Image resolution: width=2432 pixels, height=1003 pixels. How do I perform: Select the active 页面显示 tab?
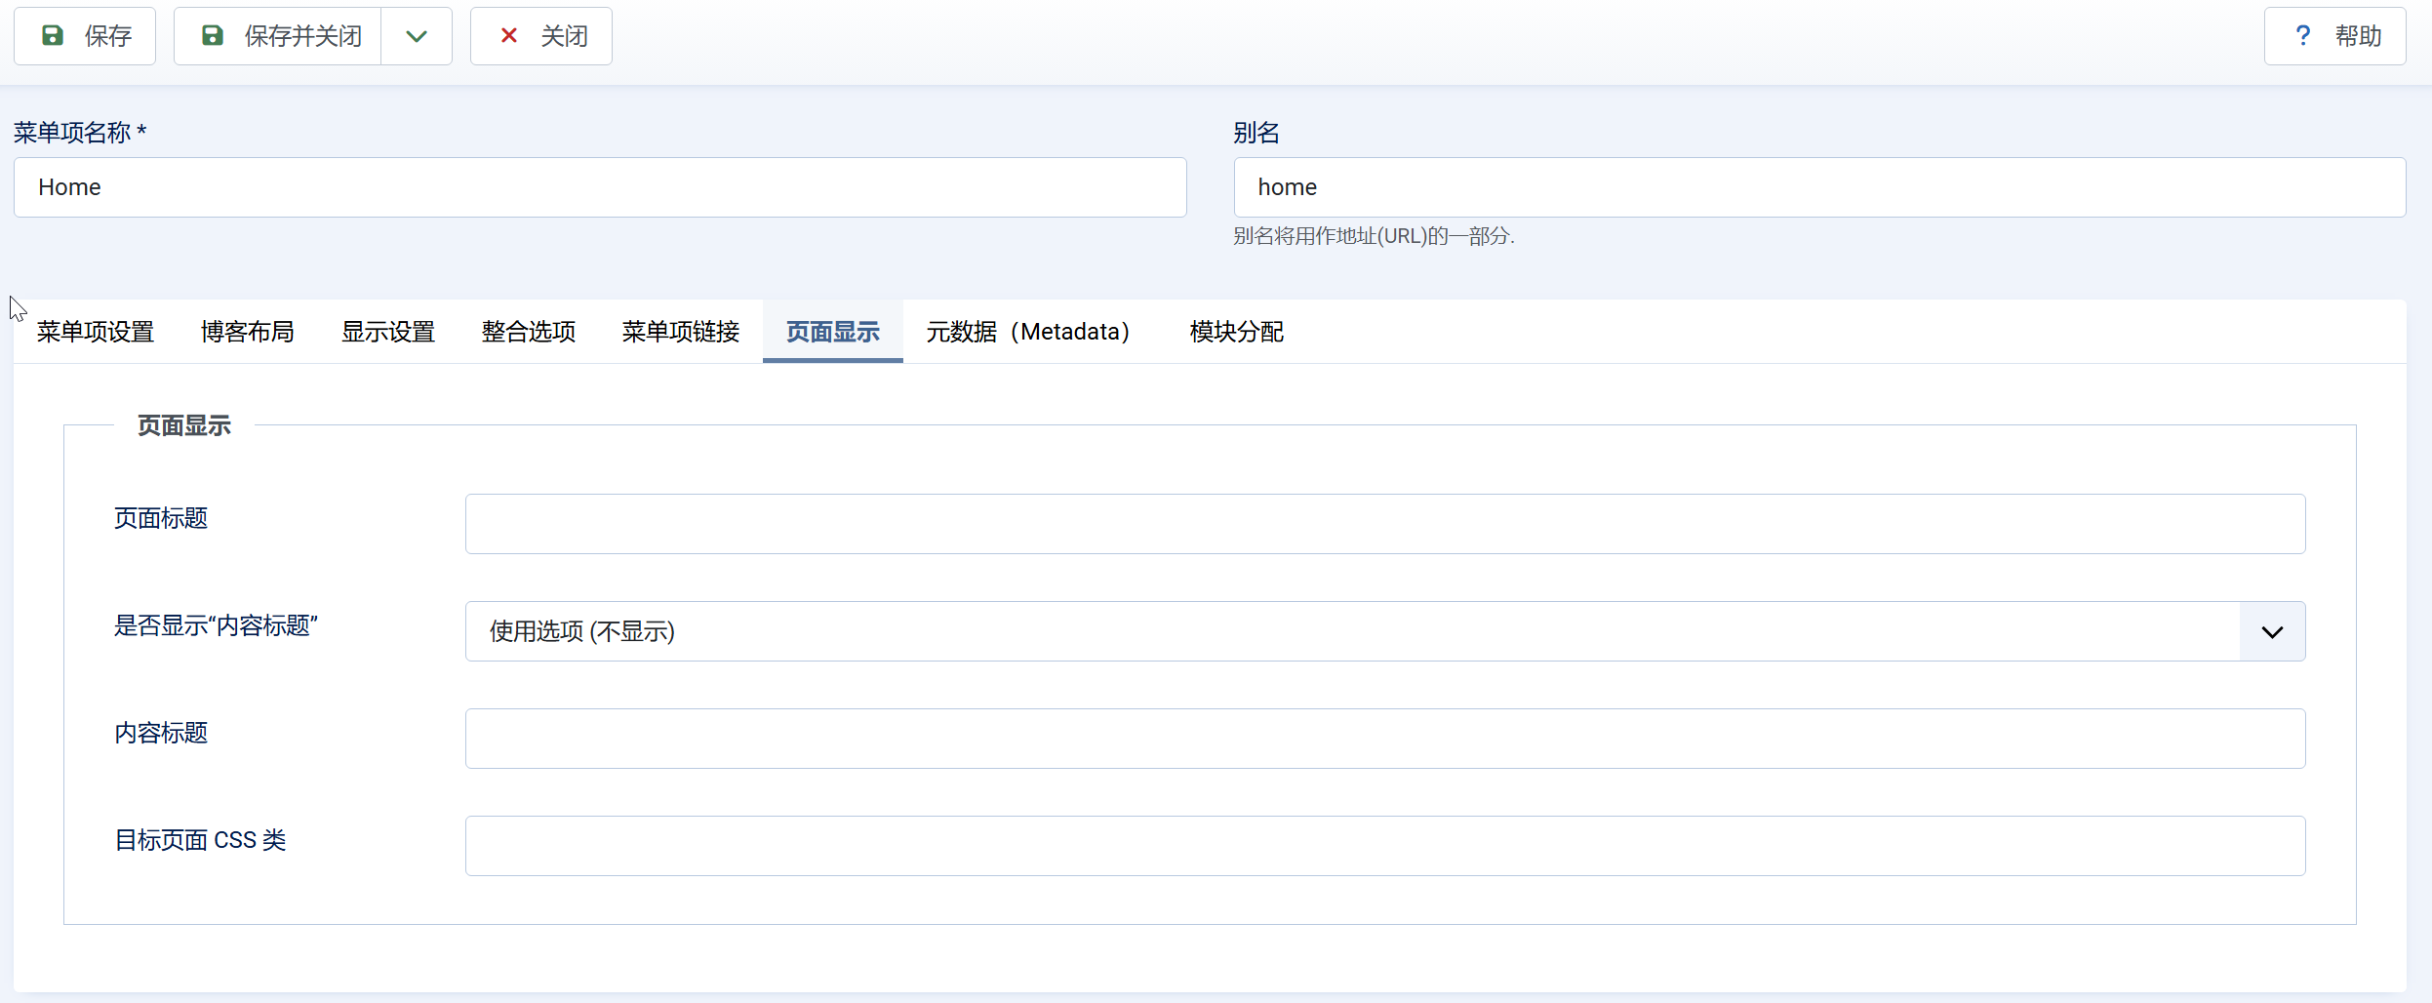832,332
